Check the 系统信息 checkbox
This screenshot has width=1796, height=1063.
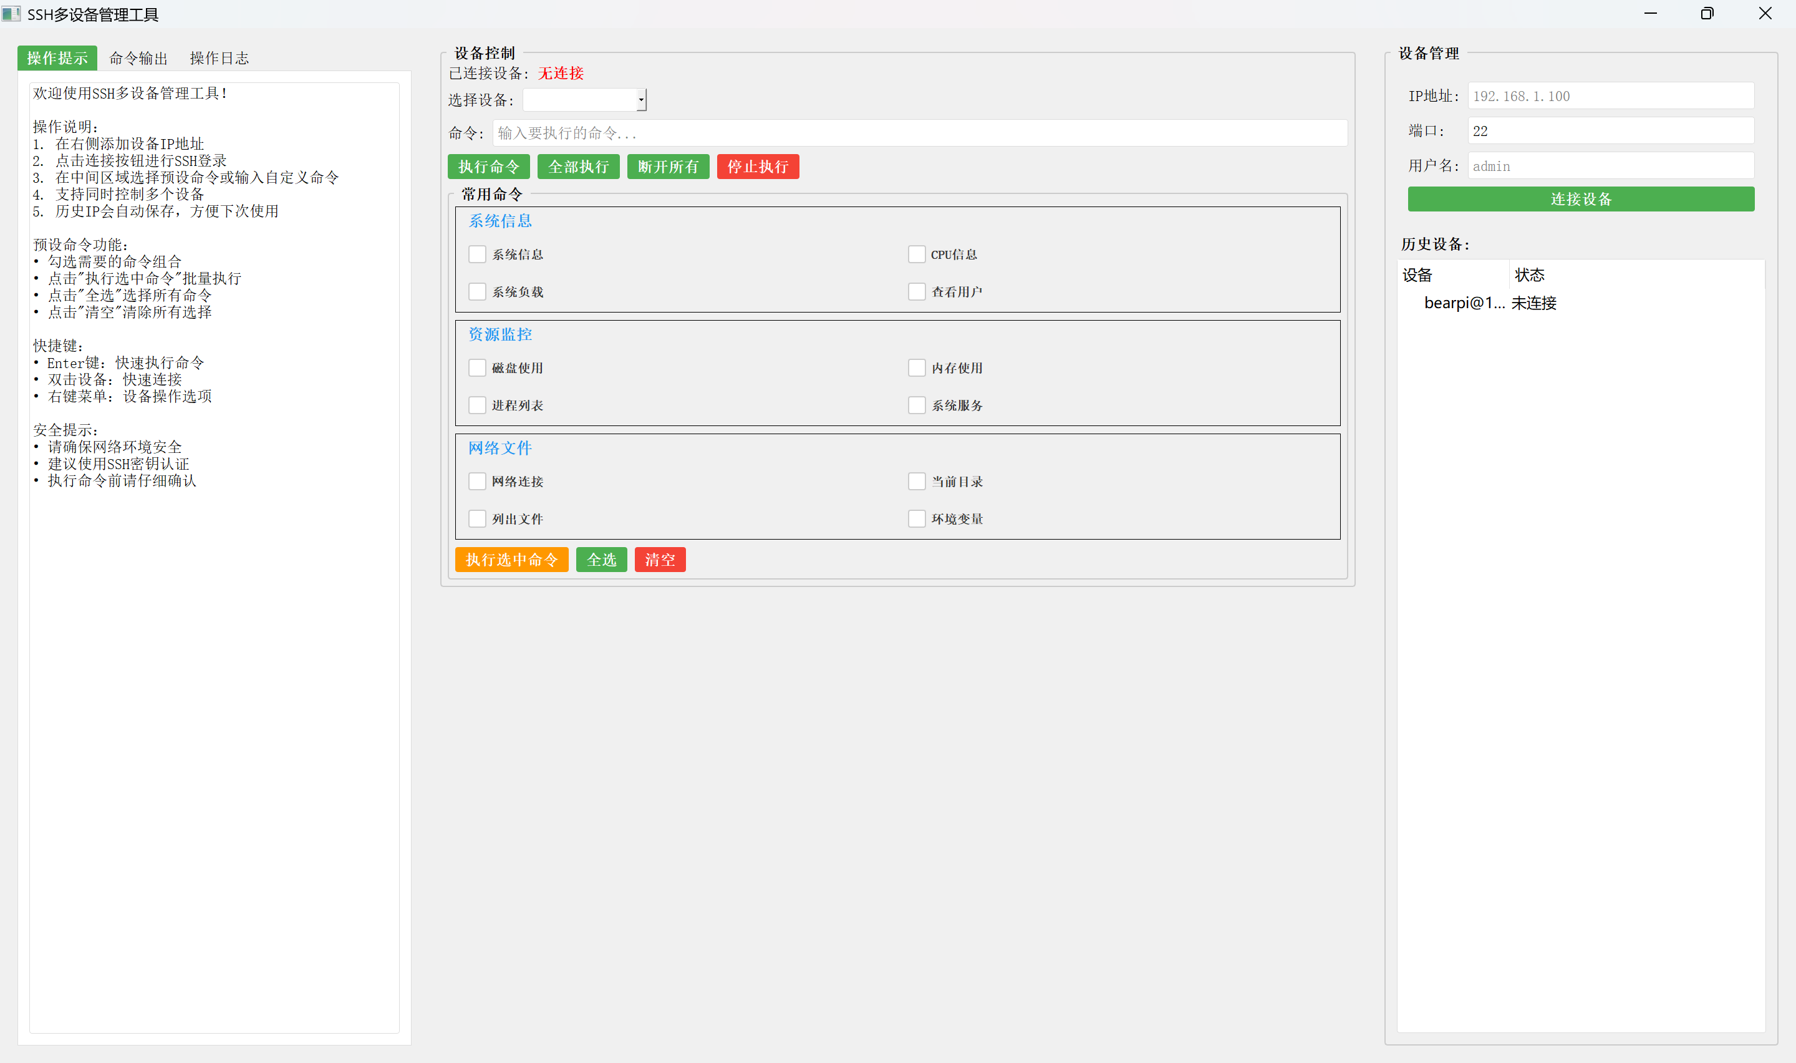pos(478,255)
